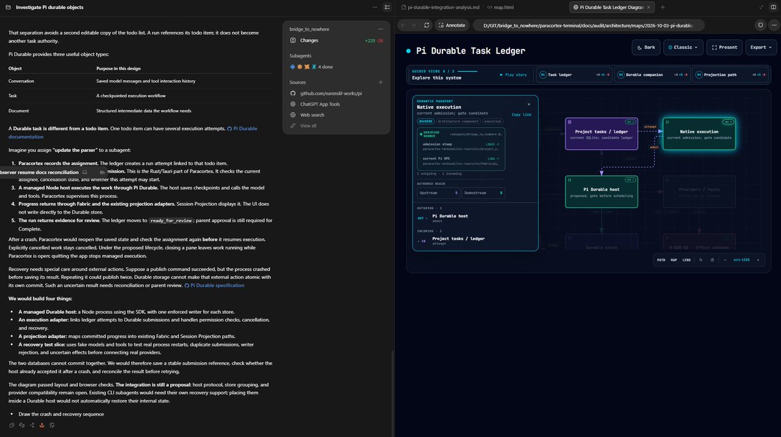This screenshot has width=781, height=437.
Task: Open admission stamp source L2613
Action: pos(492,144)
